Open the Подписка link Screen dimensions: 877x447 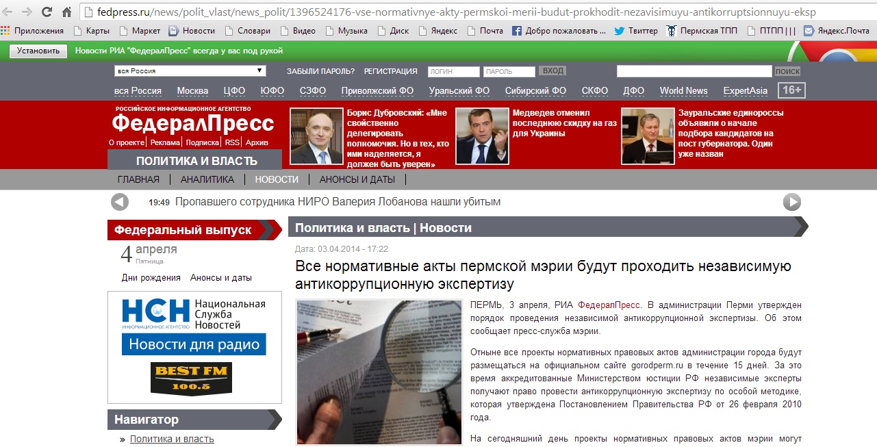203,142
